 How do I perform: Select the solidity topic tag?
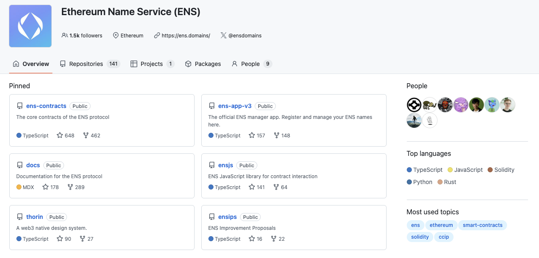420,237
